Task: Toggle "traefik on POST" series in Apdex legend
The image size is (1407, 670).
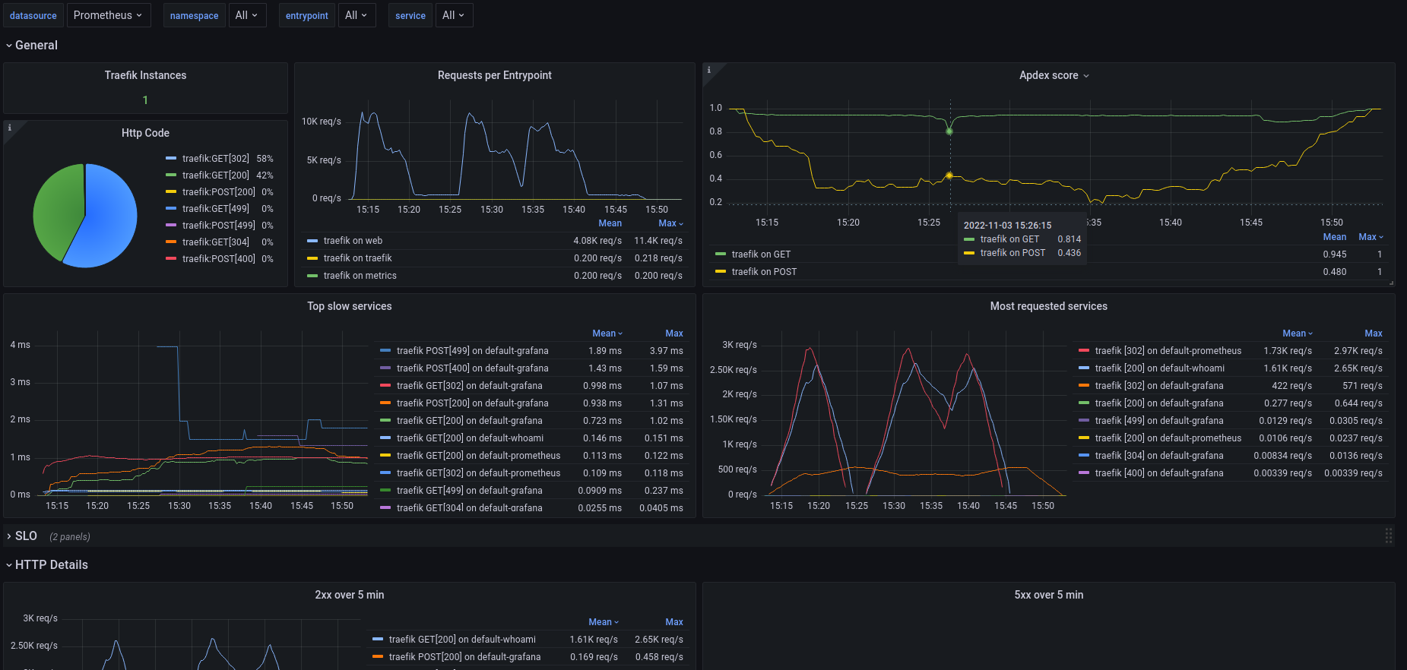Action: (764, 272)
